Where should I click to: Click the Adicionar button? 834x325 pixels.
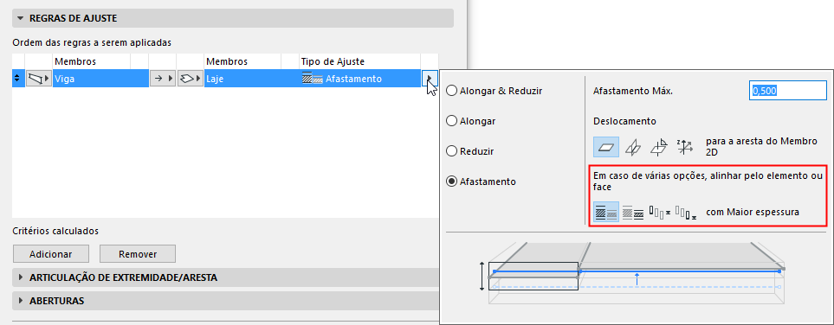coord(50,254)
